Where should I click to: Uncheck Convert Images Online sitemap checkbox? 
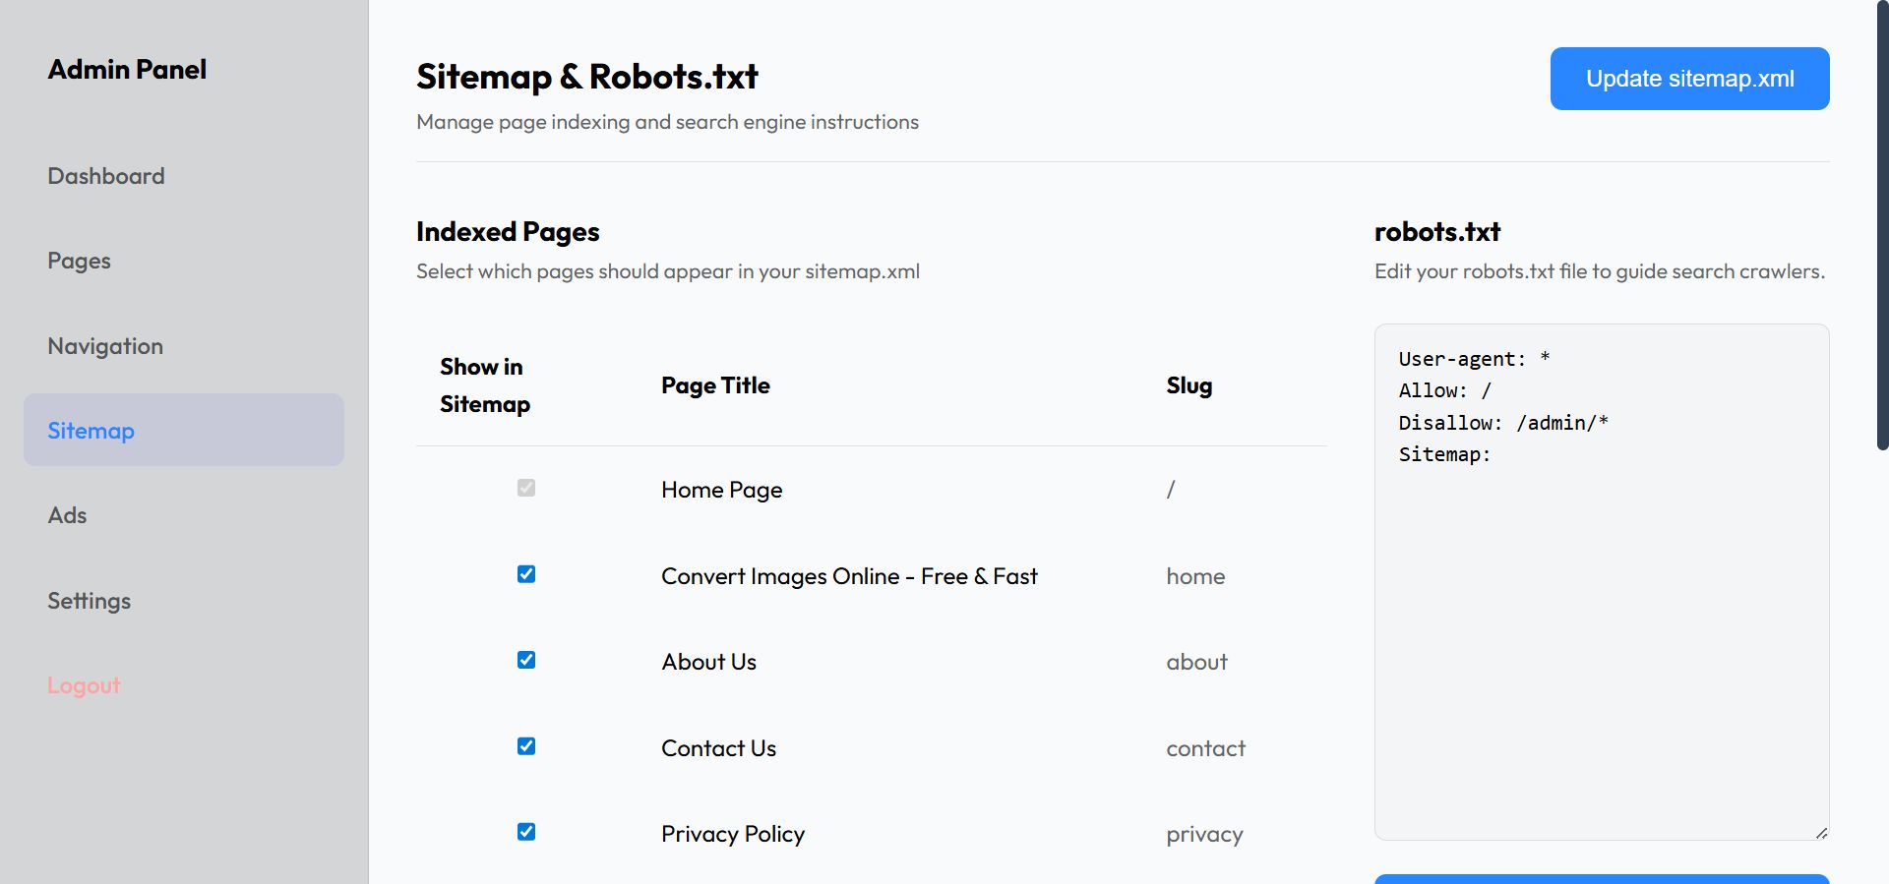(526, 574)
